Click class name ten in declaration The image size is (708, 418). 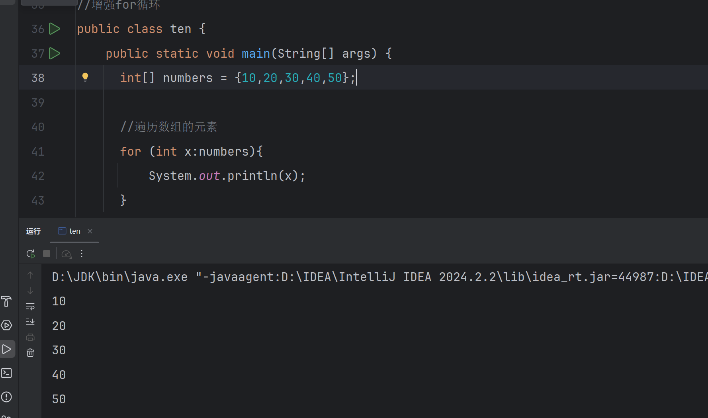tap(181, 29)
